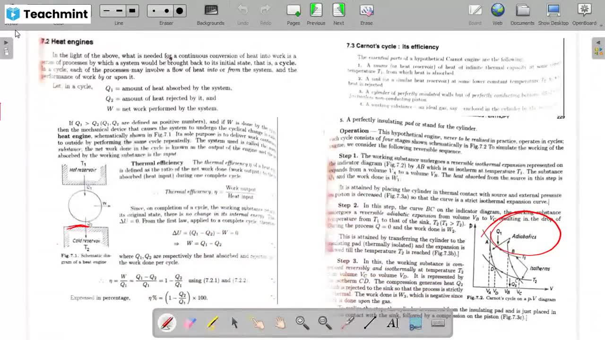Expand the right library panel
Viewport: 605px width, 340px height.
(598, 47)
